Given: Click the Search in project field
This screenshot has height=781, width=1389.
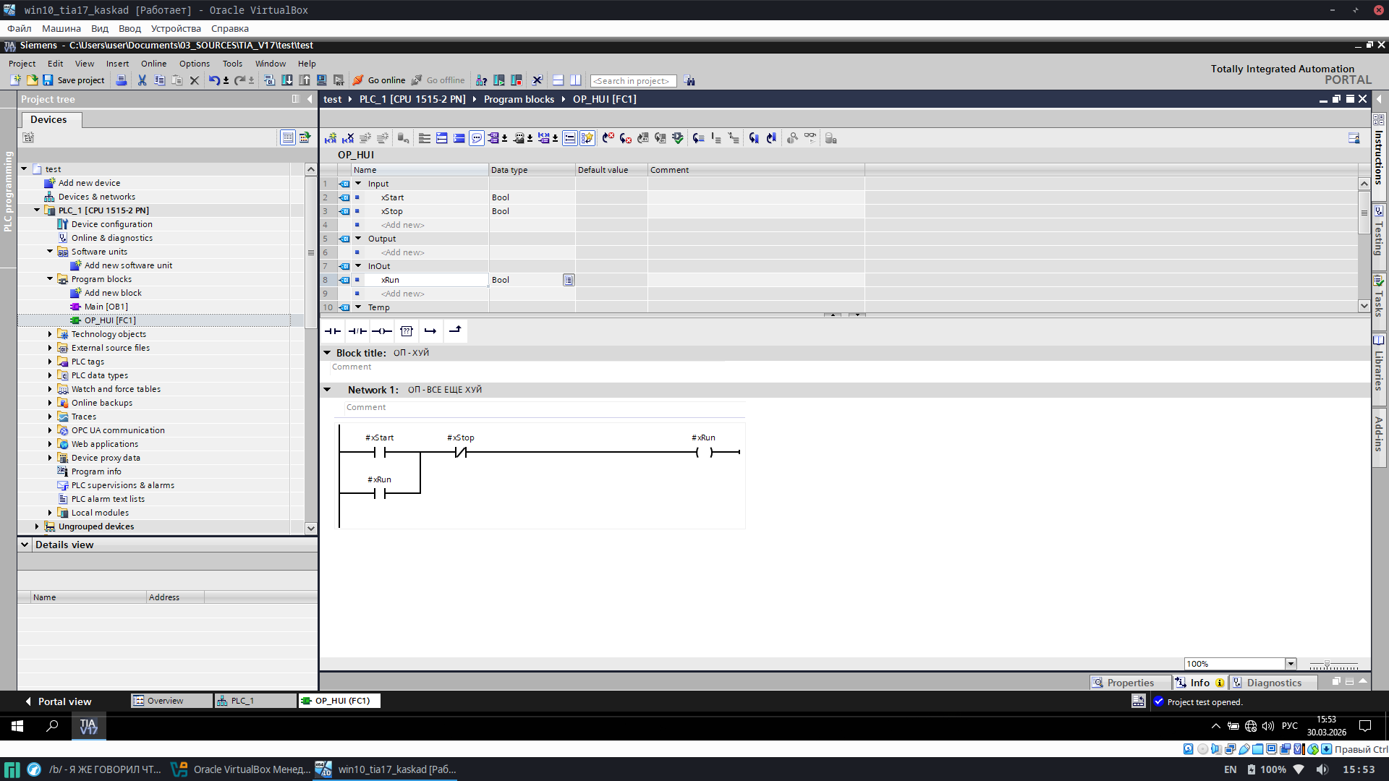Looking at the screenshot, I should [x=633, y=81].
